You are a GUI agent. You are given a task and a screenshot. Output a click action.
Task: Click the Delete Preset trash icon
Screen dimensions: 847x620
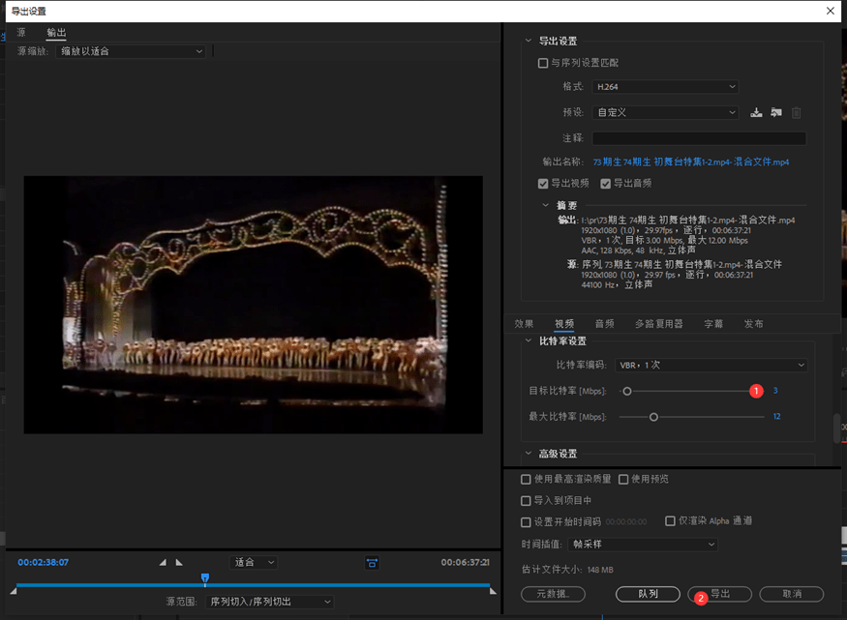pyautogui.click(x=797, y=112)
